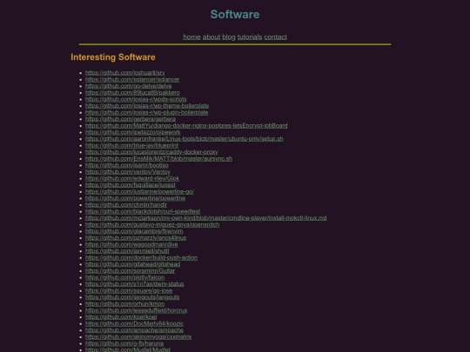Open the sqlancer/sqlancer GitHub link
Screen dimensions: 470x352
click(x=132, y=79)
